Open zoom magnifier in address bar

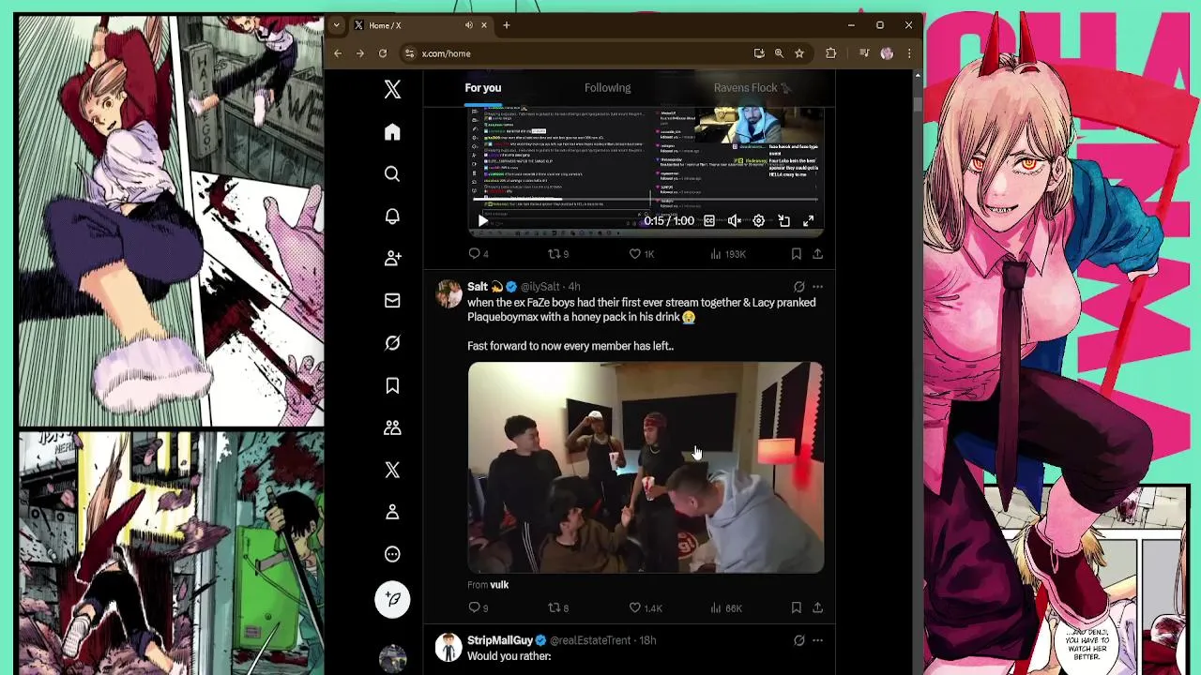(x=779, y=53)
